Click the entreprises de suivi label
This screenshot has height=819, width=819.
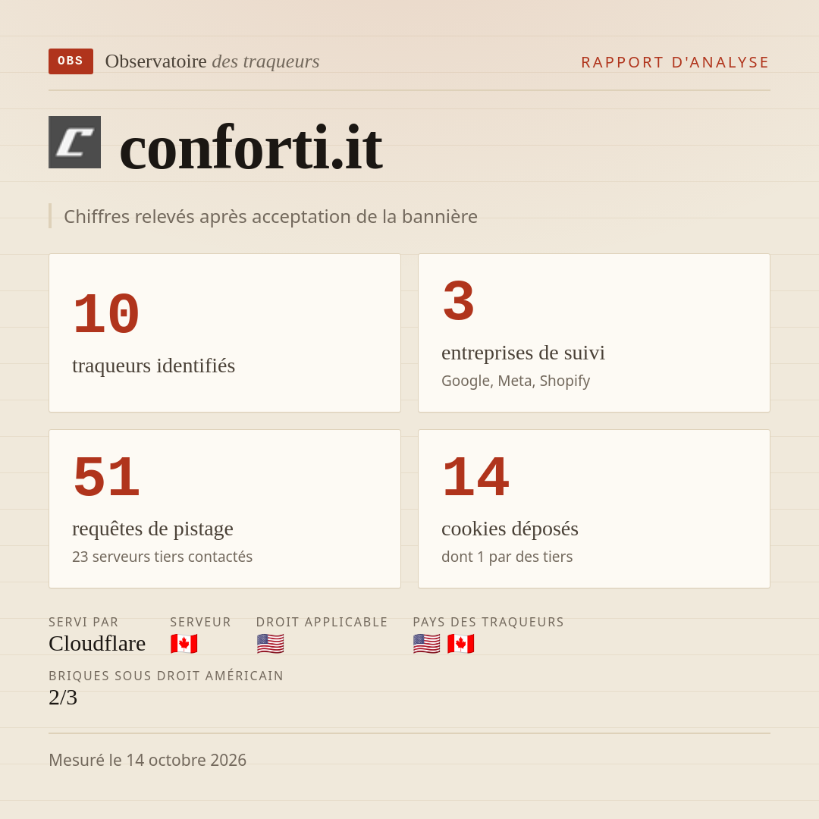click(522, 353)
